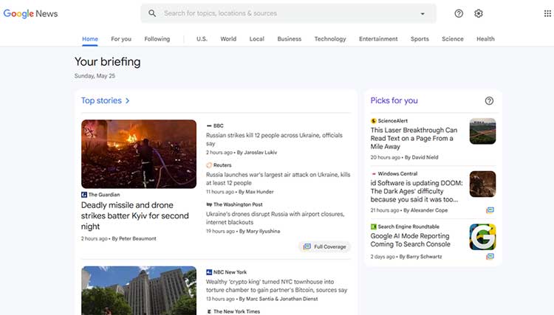
Task: Click The New York Times source icon
Action: pos(209,311)
